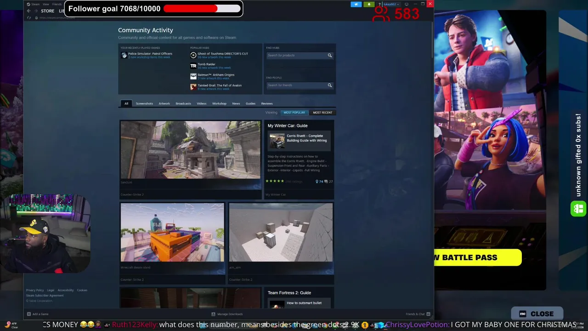Switch to the News tab
The width and height of the screenshot is (588, 331).
(x=236, y=103)
